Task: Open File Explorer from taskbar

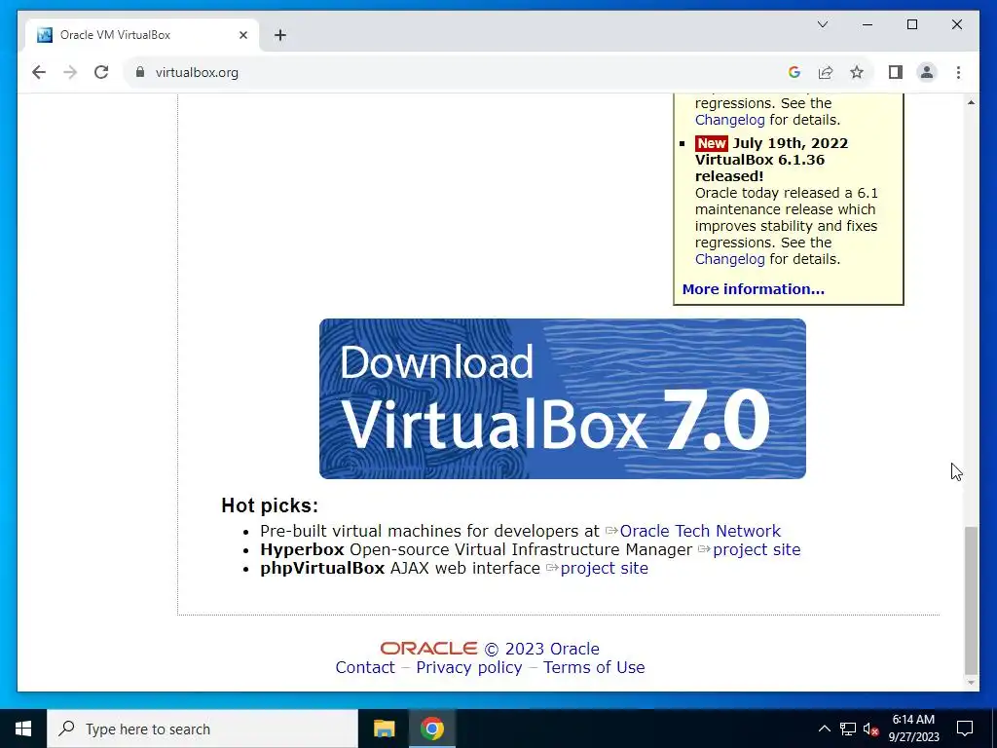Action: [384, 729]
